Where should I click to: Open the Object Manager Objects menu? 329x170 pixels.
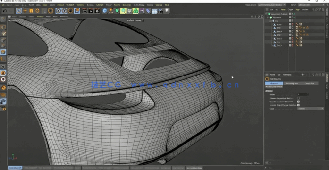[x=290, y=9]
